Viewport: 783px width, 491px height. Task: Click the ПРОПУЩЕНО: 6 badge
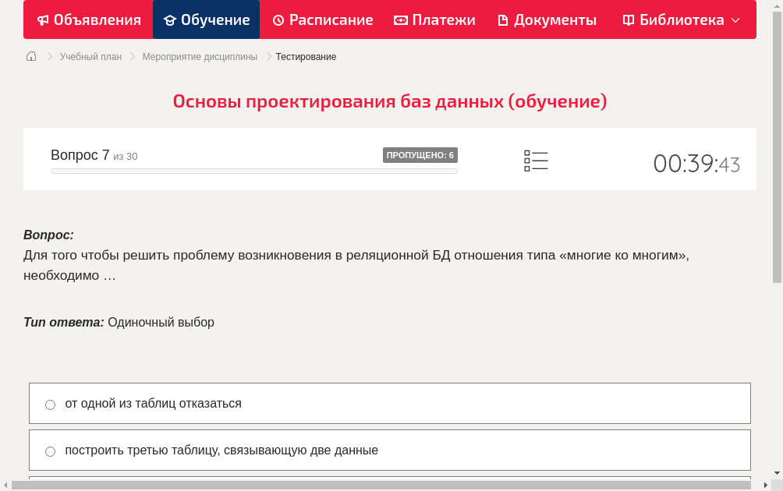pos(421,154)
